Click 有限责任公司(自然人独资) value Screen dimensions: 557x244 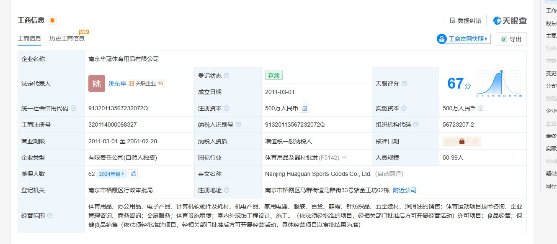tap(123, 158)
